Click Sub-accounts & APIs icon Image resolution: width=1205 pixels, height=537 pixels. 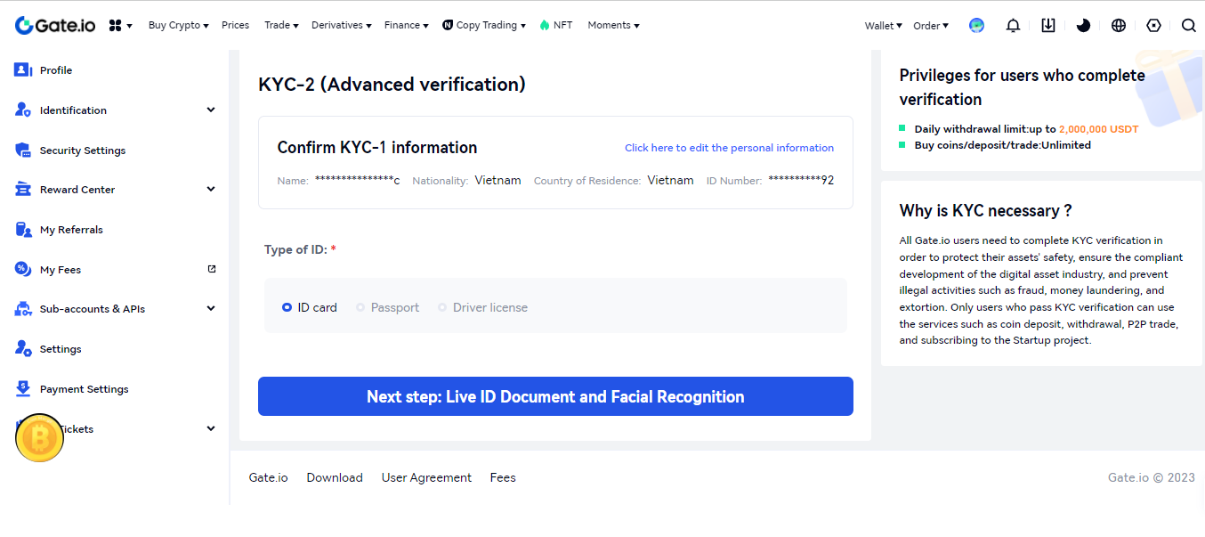click(23, 308)
